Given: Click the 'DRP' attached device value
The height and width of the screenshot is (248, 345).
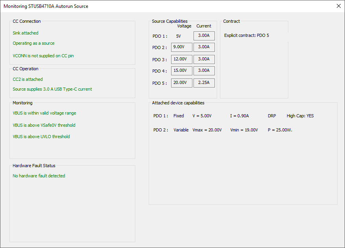Looking at the screenshot, I should click(272, 116).
